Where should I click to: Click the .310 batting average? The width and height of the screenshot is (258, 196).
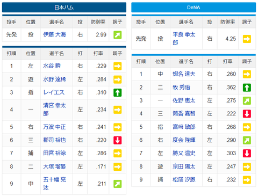[x=102, y=92]
